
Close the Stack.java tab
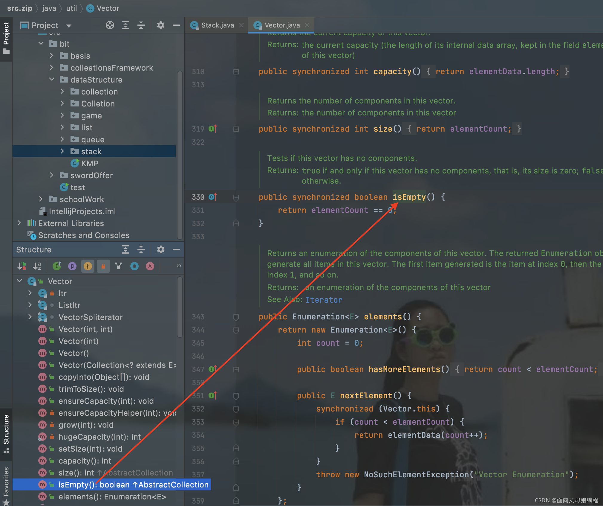(241, 25)
